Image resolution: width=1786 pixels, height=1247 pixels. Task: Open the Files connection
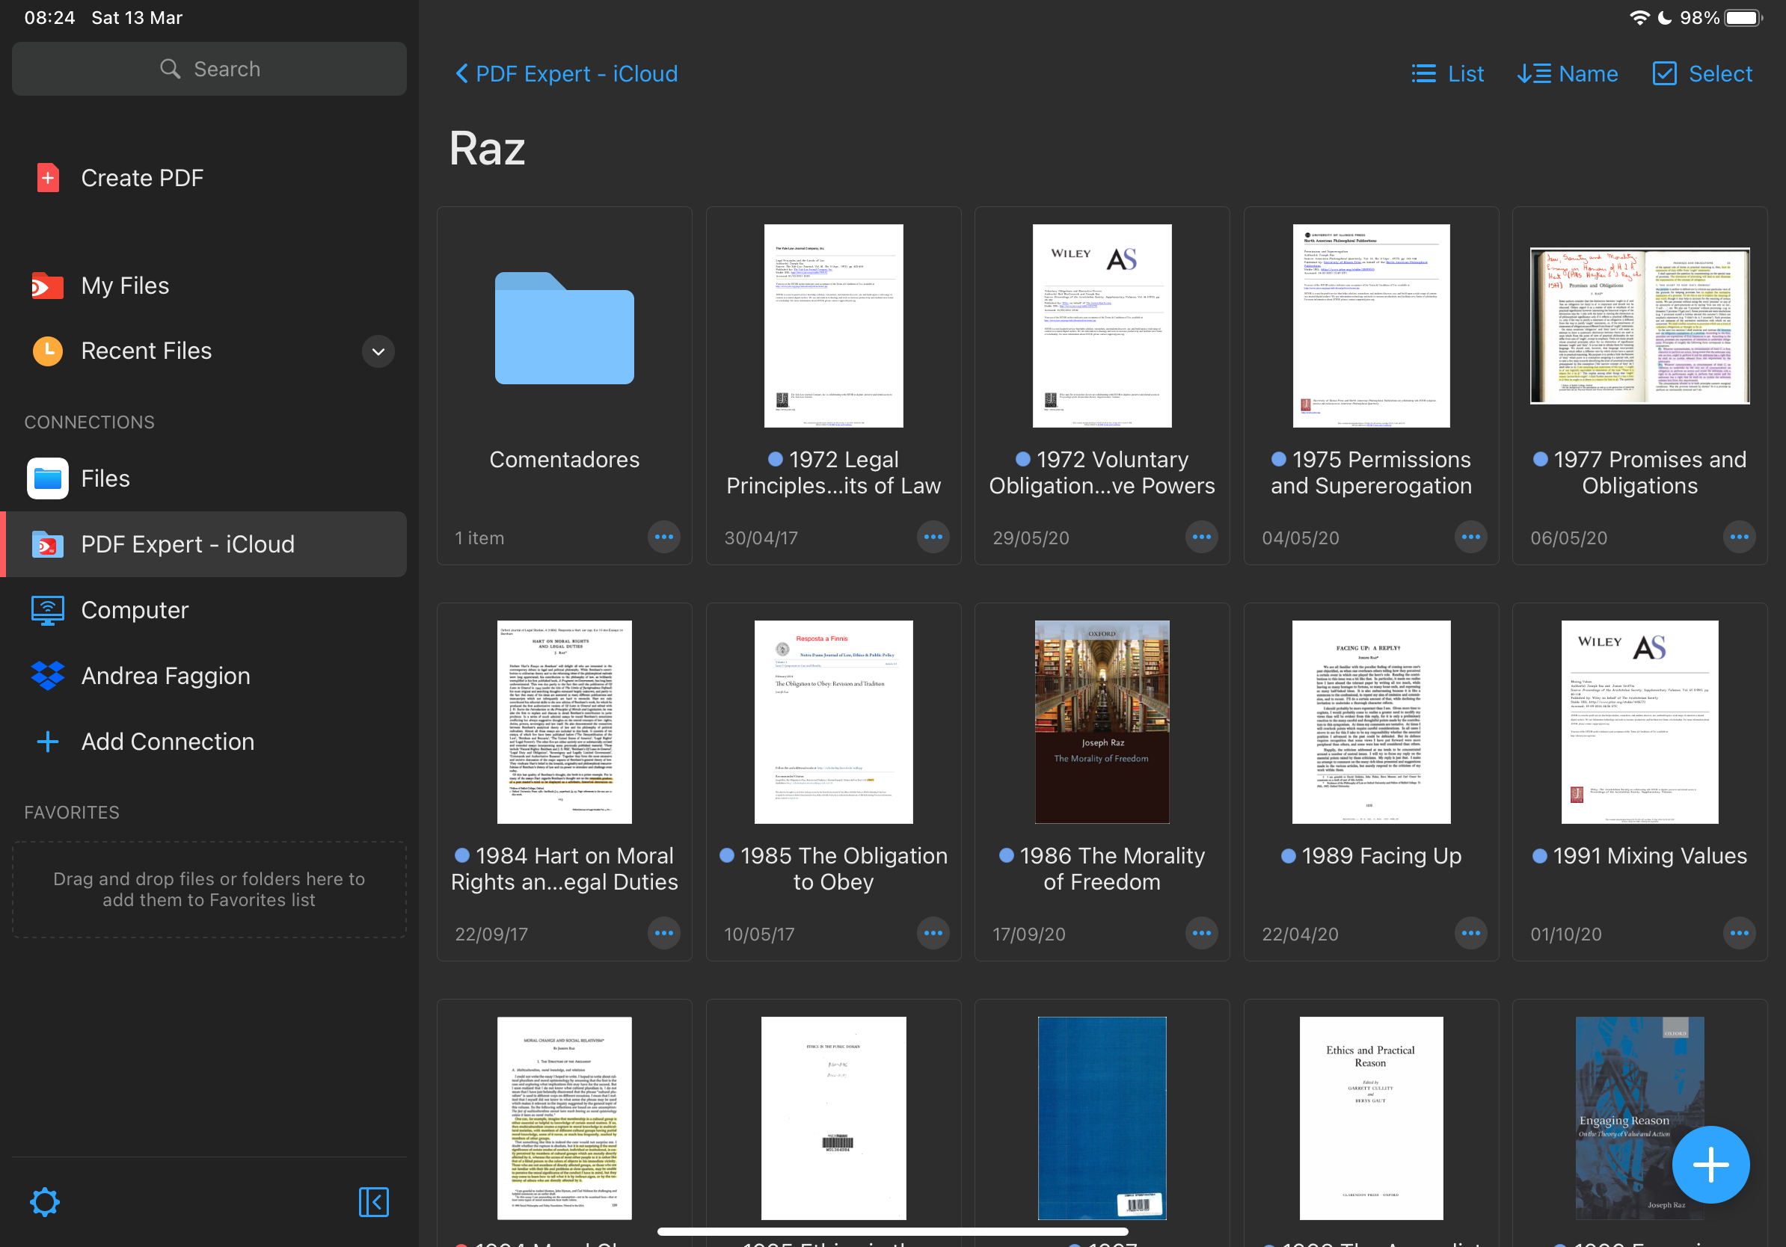[105, 478]
